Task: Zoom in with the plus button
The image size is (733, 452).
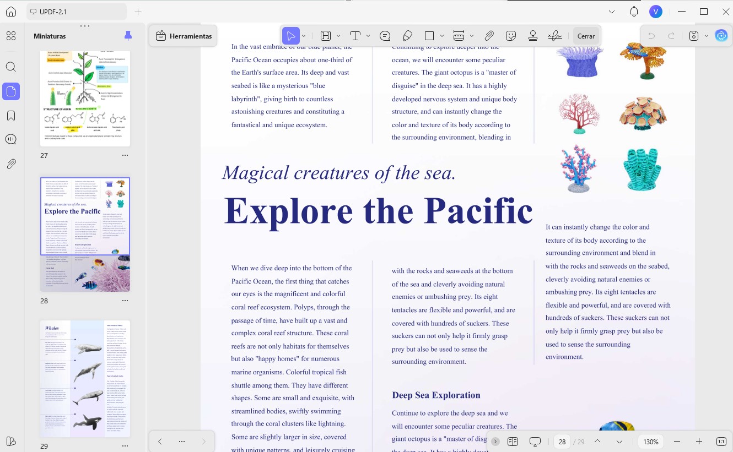Action: pos(699,442)
